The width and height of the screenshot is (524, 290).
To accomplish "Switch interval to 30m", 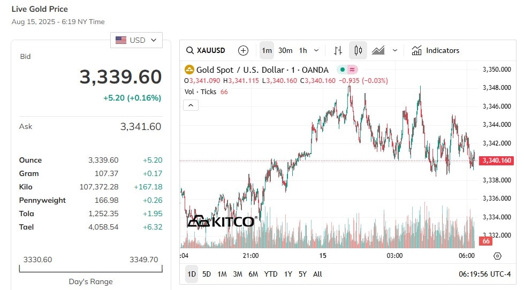I will coord(285,50).
